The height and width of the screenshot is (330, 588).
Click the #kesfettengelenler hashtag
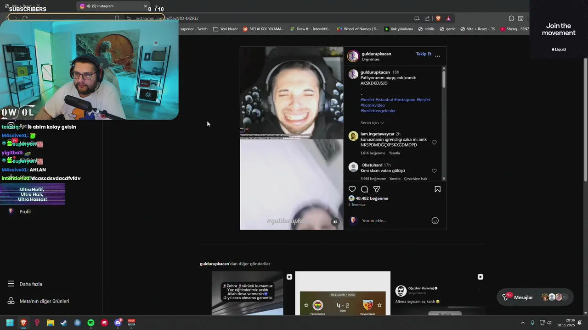(x=378, y=111)
